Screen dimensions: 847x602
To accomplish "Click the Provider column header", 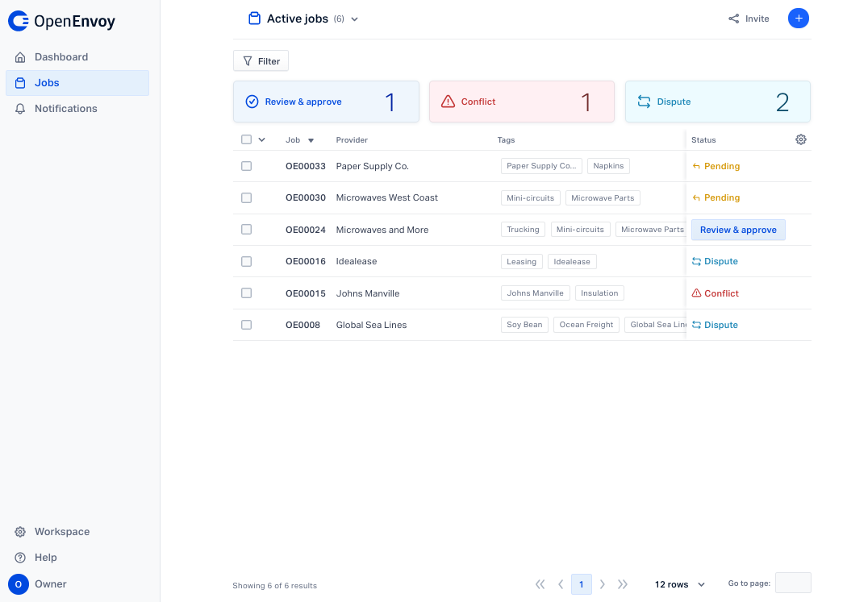I will click(x=352, y=139).
